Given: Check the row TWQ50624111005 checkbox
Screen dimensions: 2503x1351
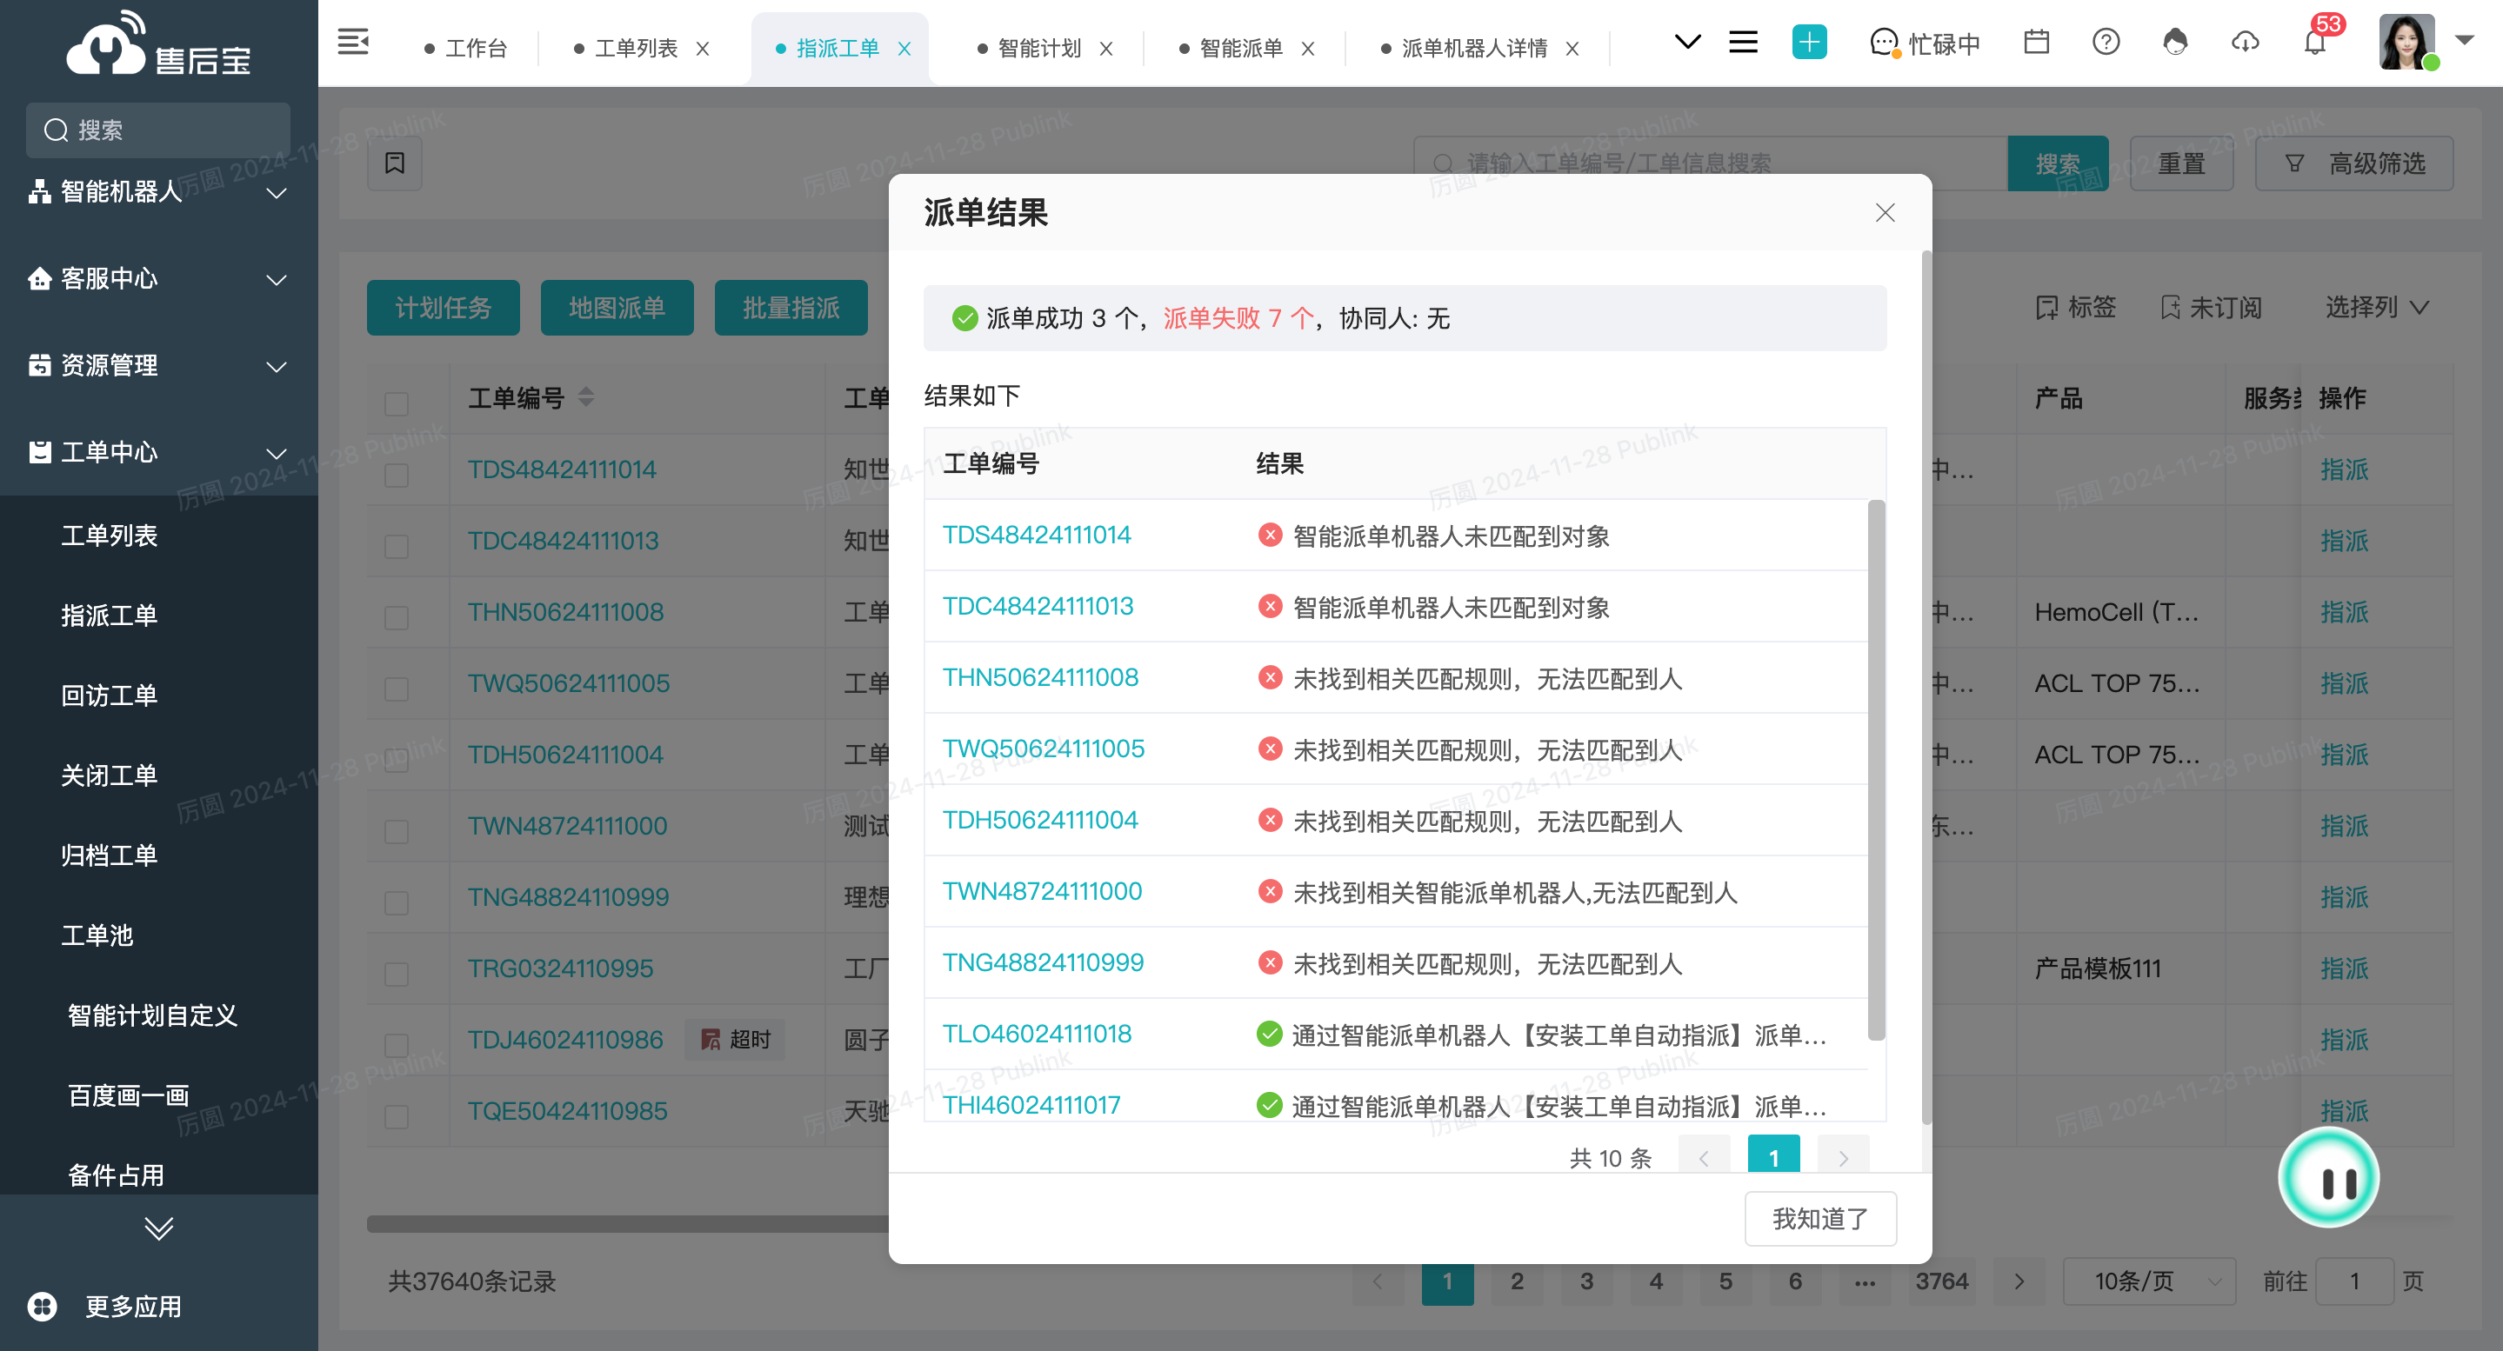Looking at the screenshot, I should click(397, 688).
